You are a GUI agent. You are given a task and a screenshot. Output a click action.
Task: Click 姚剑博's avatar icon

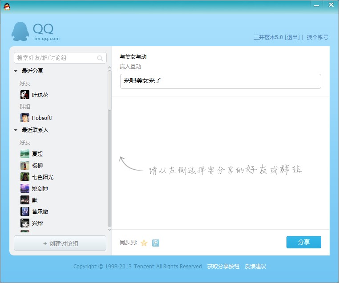25,188
